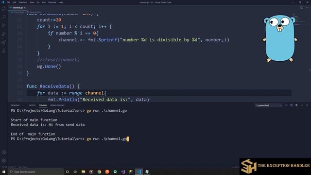Image resolution: width=311 pixels, height=175 pixels.
Task: Click the VS Code logo in title bar
Action: (3, 2)
